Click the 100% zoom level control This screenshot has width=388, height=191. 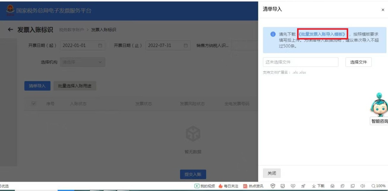point(378,186)
